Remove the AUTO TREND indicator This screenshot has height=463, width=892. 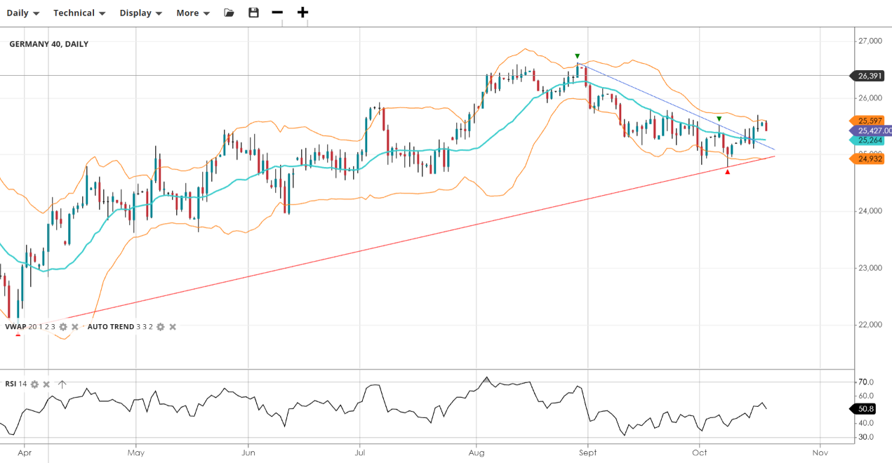tap(173, 327)
